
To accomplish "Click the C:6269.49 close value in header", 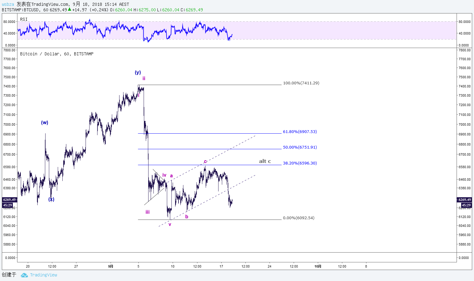I will (192, 10).
